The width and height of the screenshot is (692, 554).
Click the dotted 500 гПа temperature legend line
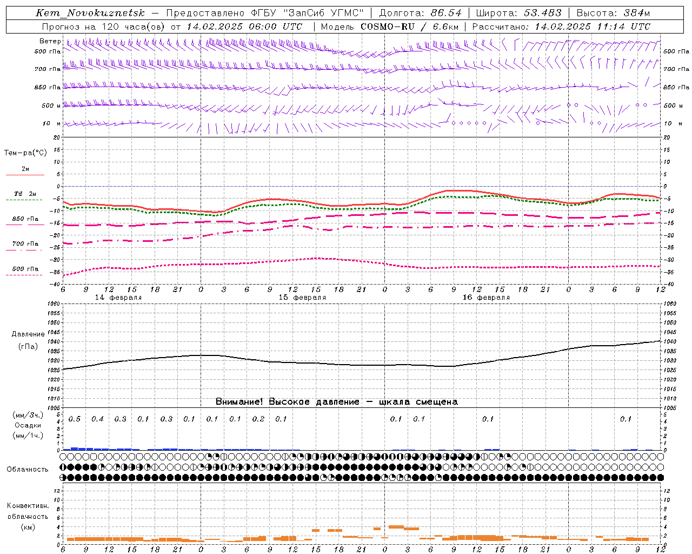[x=24, y=275]
